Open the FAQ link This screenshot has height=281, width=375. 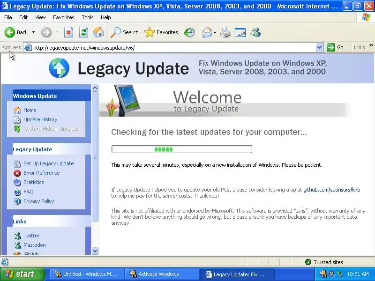(x=29, y=192)
